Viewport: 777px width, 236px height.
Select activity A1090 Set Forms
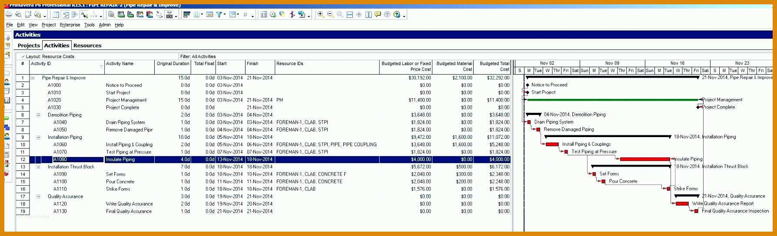(x=263, y=174)
